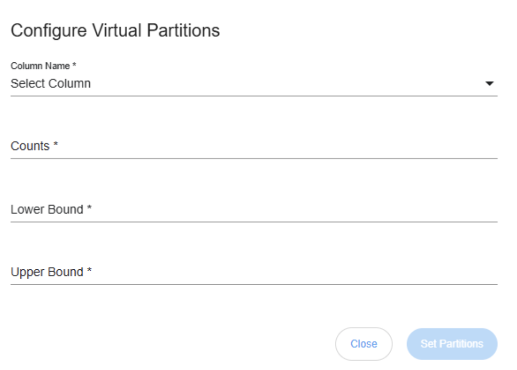Click the Column Name dropdown arrow
The height and width of the screenshot is (370, 517).
[489, 83]
